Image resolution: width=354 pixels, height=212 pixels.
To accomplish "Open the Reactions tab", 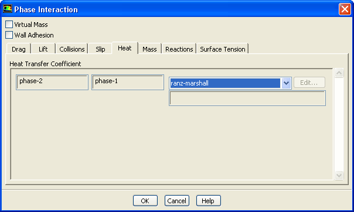I will pyautogui.click(x=179, y=49).
